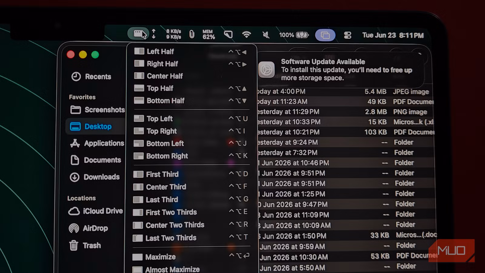Choose Center Two Thirds layout
Screen dimensions: 485x273
[x=192, y=225]
